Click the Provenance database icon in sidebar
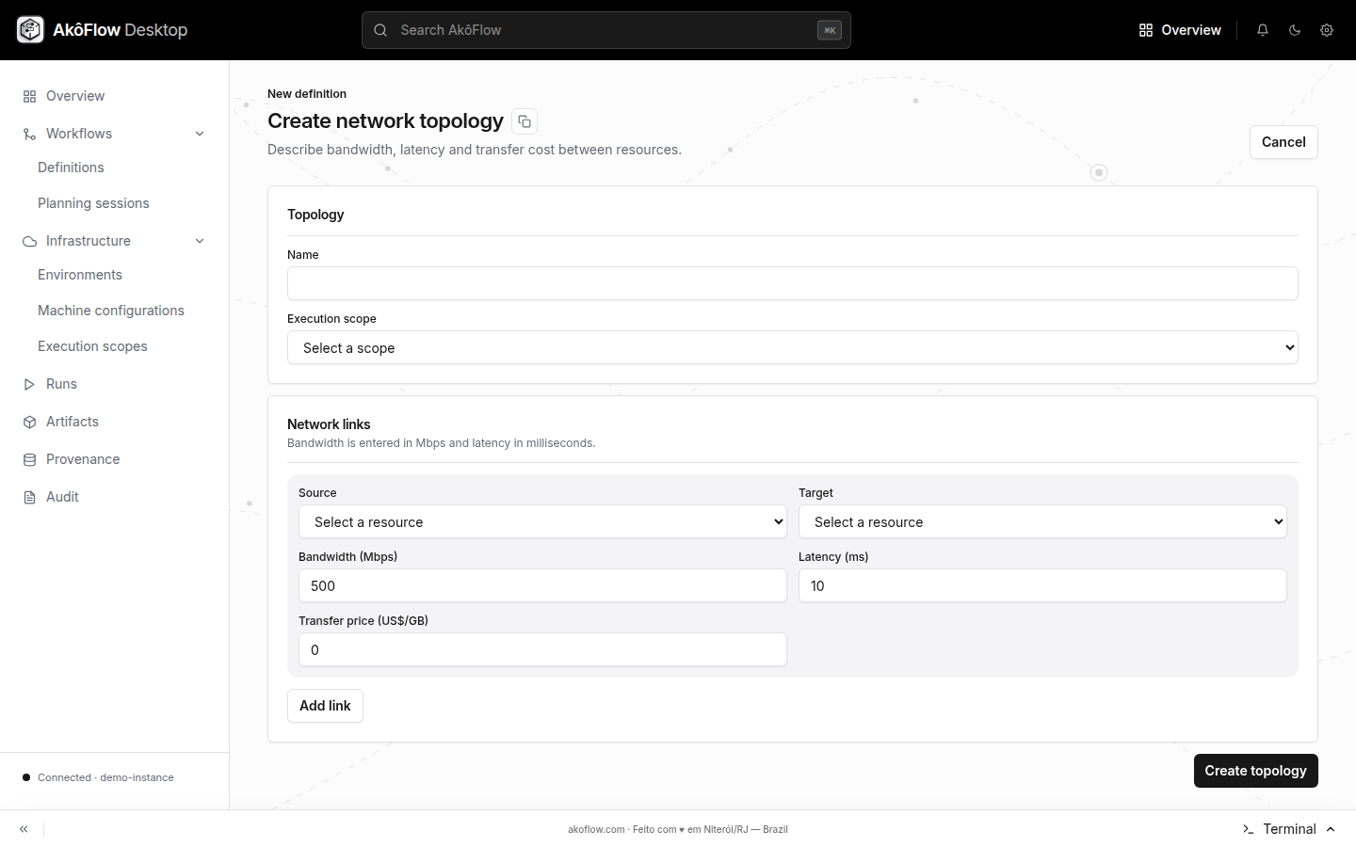1356x847 pixels. click(29, 459)
